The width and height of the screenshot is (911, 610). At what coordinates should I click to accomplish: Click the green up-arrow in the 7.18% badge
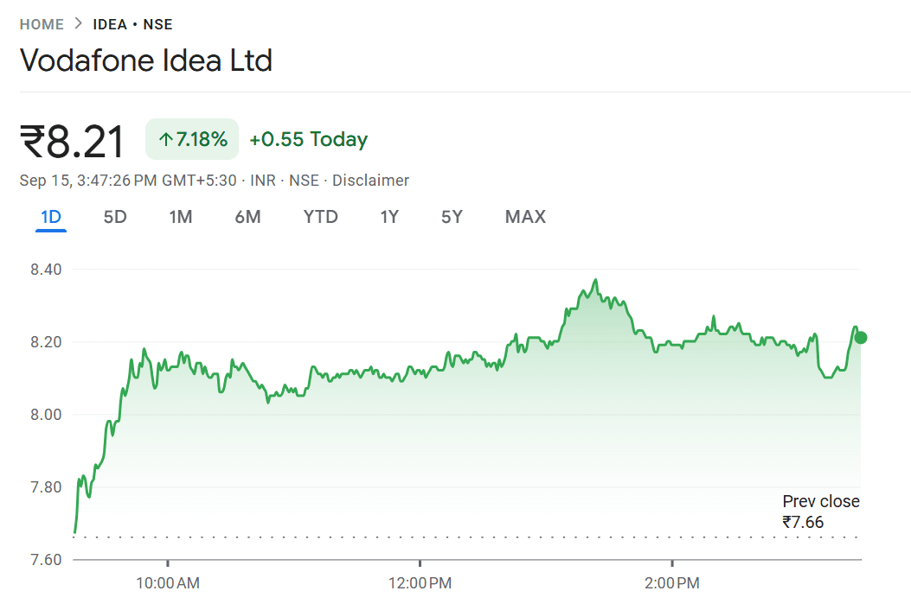pos(165,140)
